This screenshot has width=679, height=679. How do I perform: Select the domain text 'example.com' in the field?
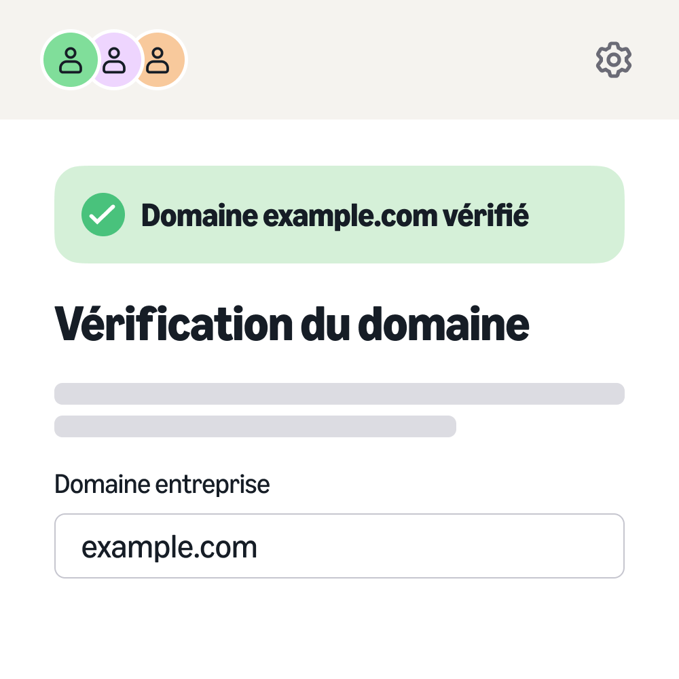coord(169,546)
